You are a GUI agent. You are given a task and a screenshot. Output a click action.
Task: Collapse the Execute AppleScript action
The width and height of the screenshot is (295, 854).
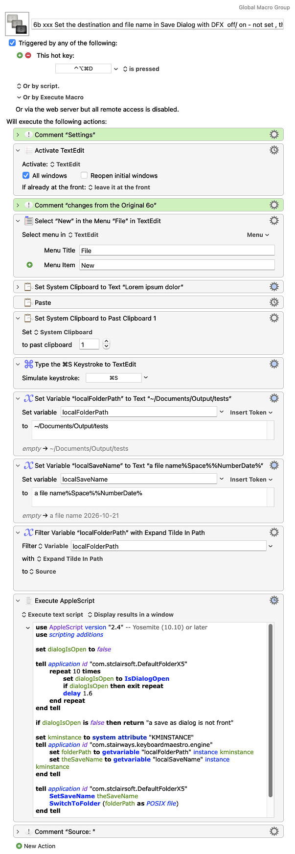18,600
